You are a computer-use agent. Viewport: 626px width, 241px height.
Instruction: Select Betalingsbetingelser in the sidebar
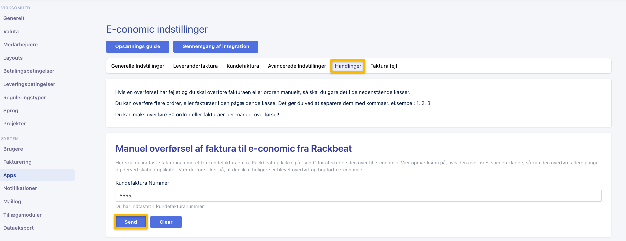tap(29, 71)
